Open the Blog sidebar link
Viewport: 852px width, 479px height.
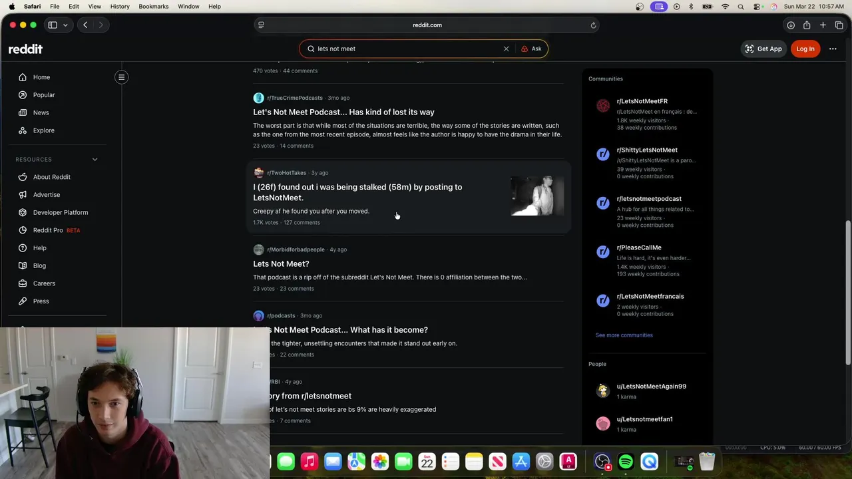pos(40,265)
